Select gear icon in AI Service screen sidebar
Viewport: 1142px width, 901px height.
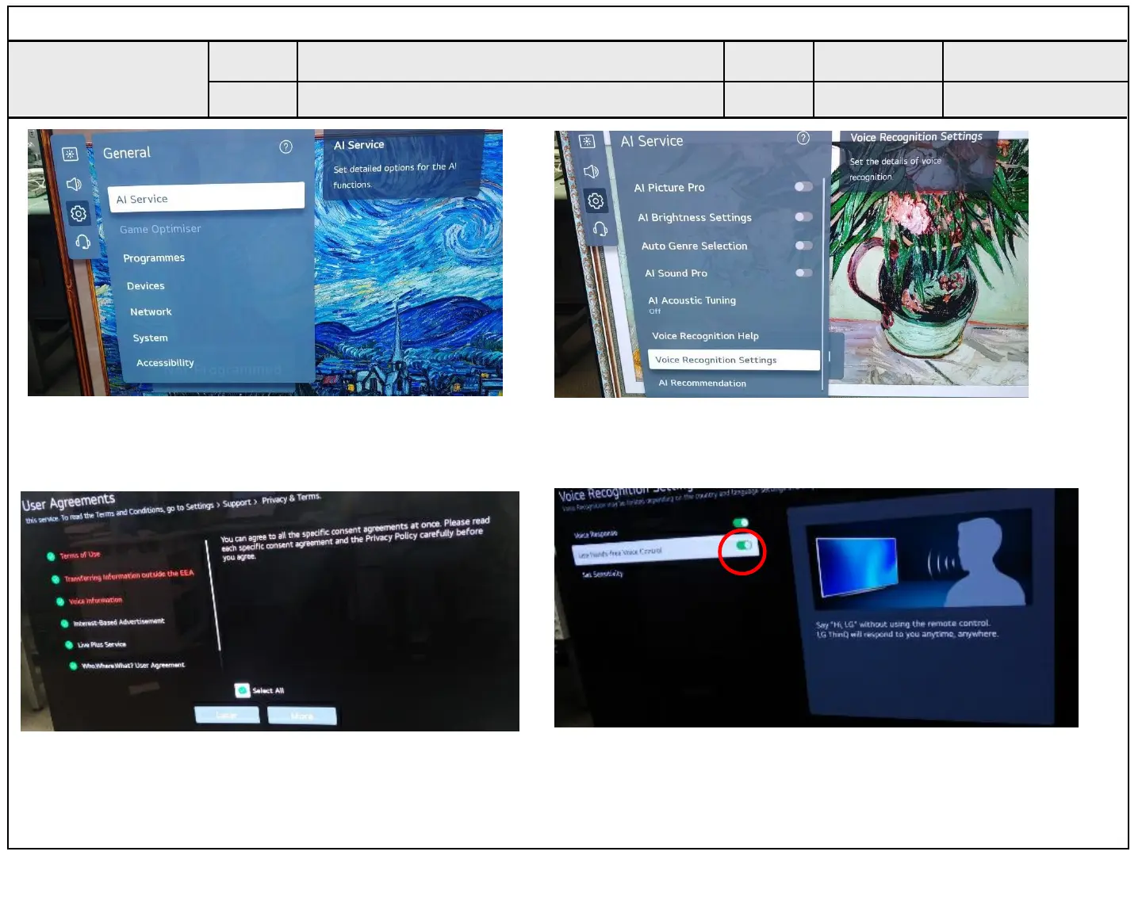coord(596,200)
